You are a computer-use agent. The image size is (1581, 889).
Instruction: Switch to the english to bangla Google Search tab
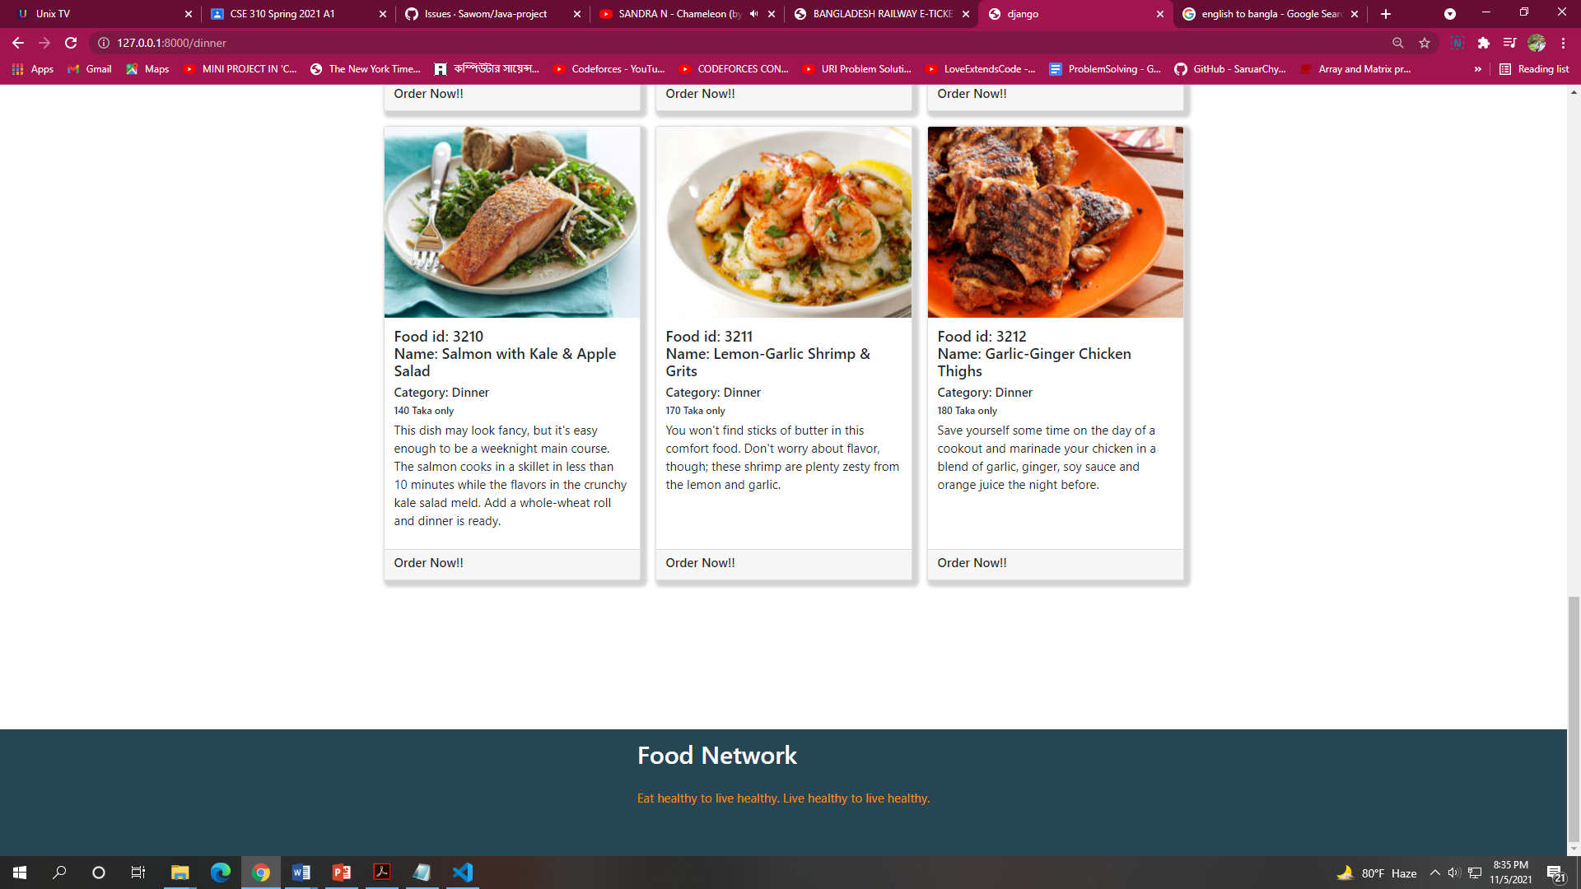tap(1268, 14)
